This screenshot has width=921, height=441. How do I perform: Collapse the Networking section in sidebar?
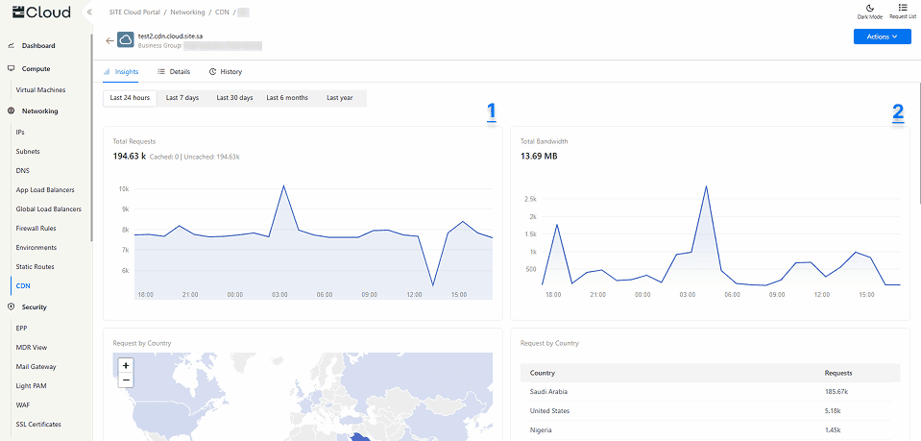click(40, 111)
